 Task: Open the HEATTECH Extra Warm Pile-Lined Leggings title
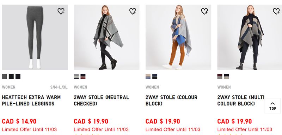(31, 101)
